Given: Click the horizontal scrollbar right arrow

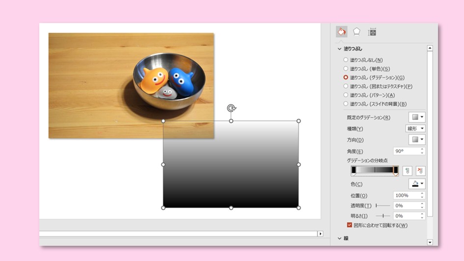Looking at the screenshot, I should pos(320,234).
